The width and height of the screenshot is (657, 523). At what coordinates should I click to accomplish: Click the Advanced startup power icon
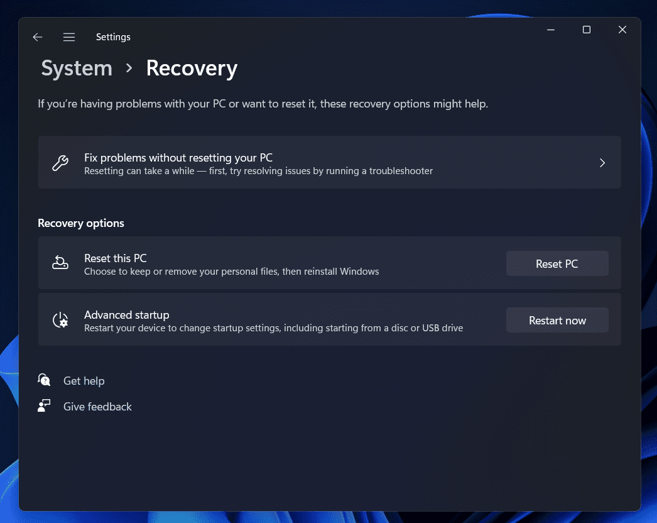coord(60,320)
